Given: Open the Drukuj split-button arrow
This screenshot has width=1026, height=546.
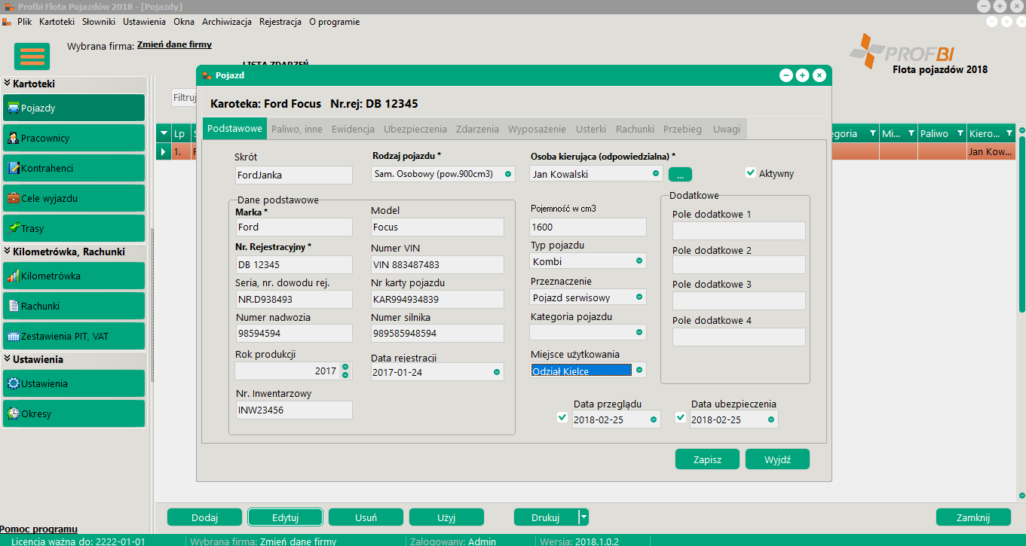Looking at the screenshot, I should pyautogui.click(x=583, y=517).
